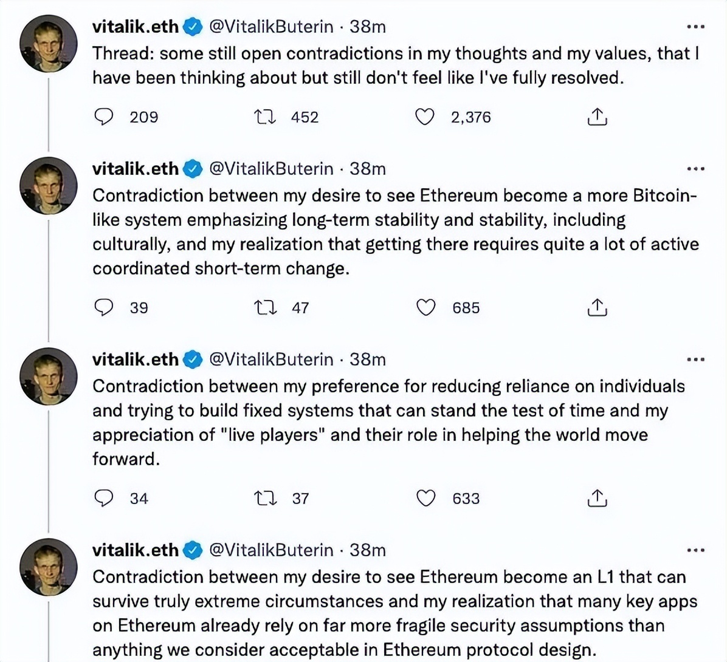The width and height of the screenshot is (727, 662).
Task: Retweet the tweet showing 47 retweets
Action: click(x=266, y=307)
